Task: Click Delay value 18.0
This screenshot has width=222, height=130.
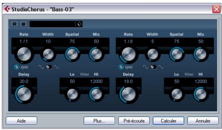Action: 128,82
